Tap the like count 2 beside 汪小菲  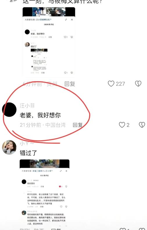coord(128,125)
